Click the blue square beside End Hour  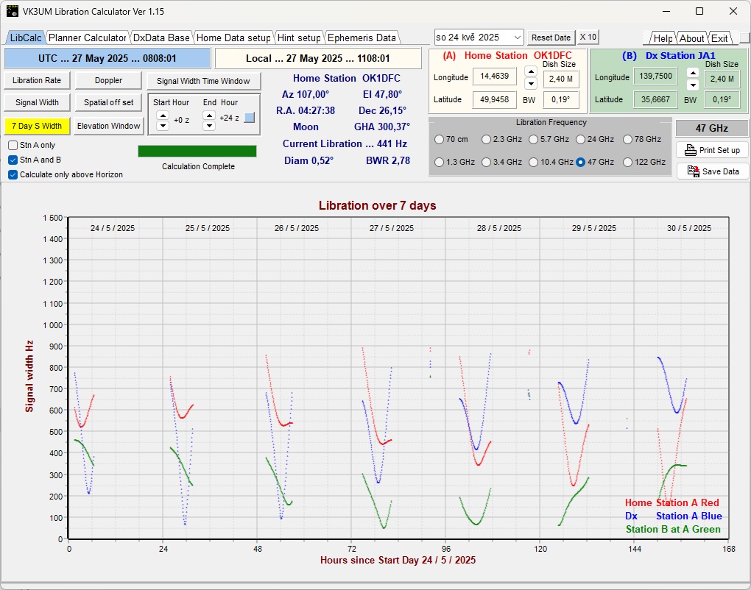point(250,118)
